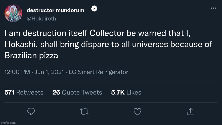This screenshot has width=222, height=125.
Task: Click the Jun 1, 2021 date
Action: click(x=46, y=72)
